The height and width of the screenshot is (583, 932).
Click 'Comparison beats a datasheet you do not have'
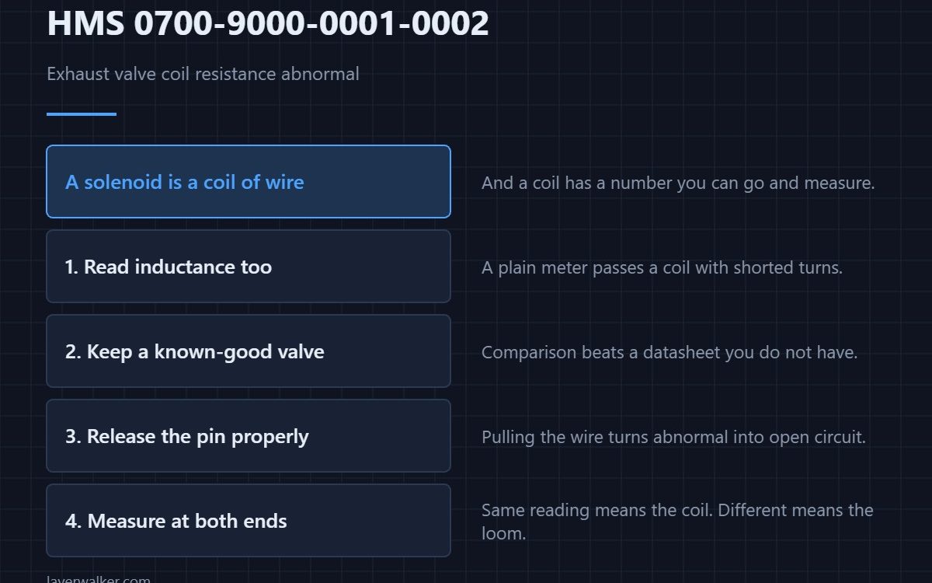point(669,352)
